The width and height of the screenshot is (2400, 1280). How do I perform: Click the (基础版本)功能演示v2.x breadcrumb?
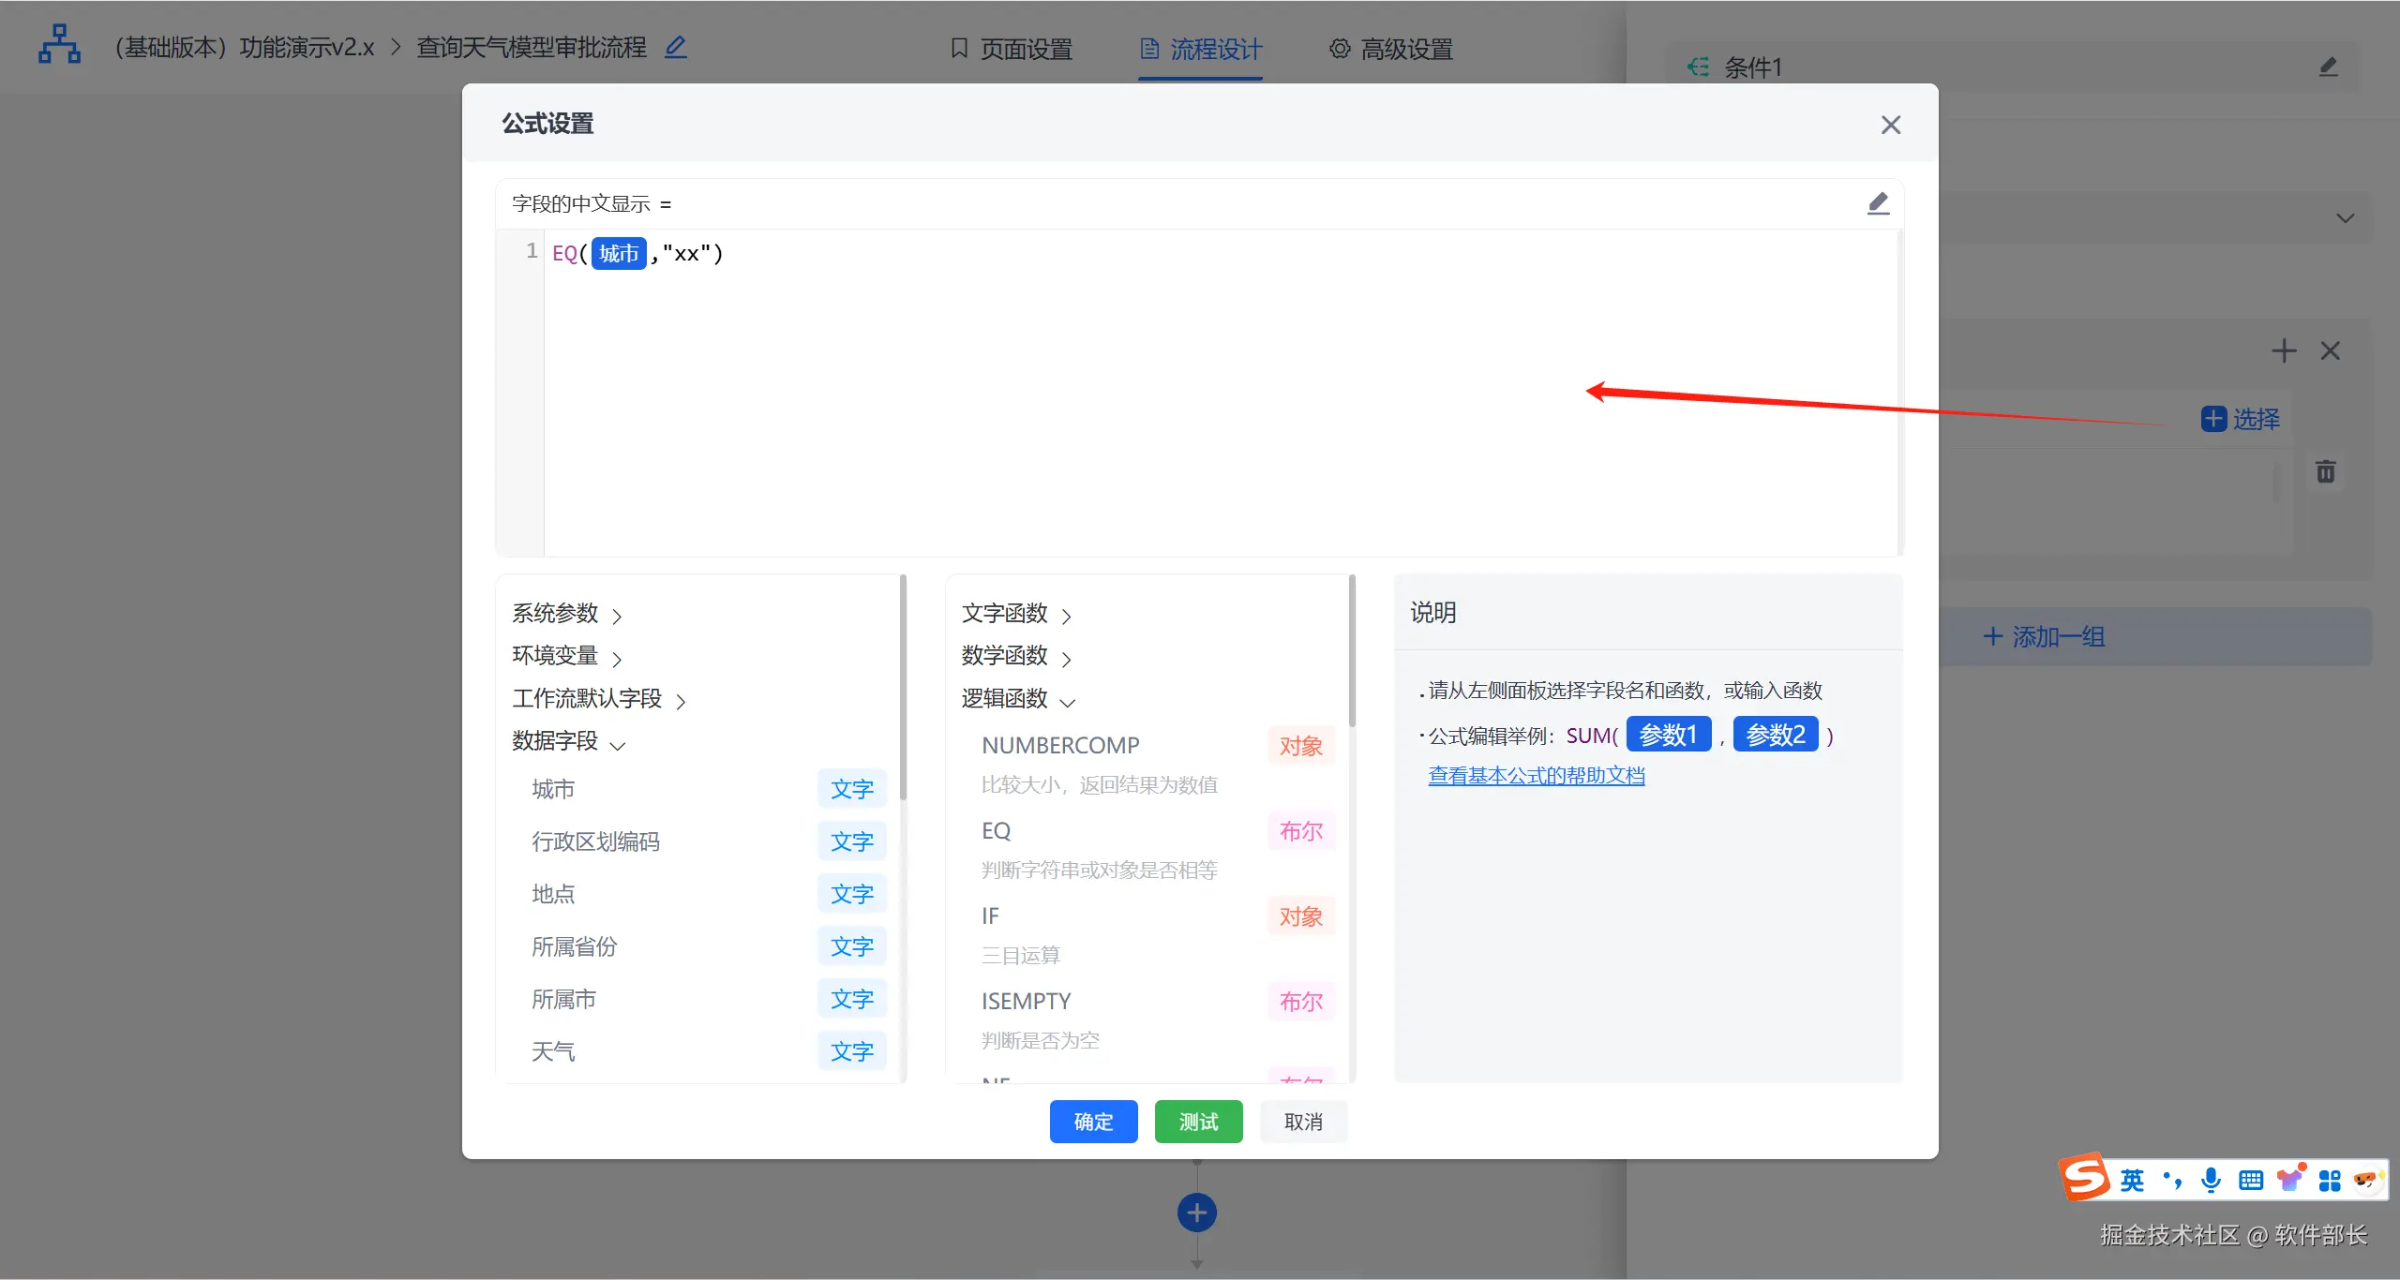click(x=244, y=47)
